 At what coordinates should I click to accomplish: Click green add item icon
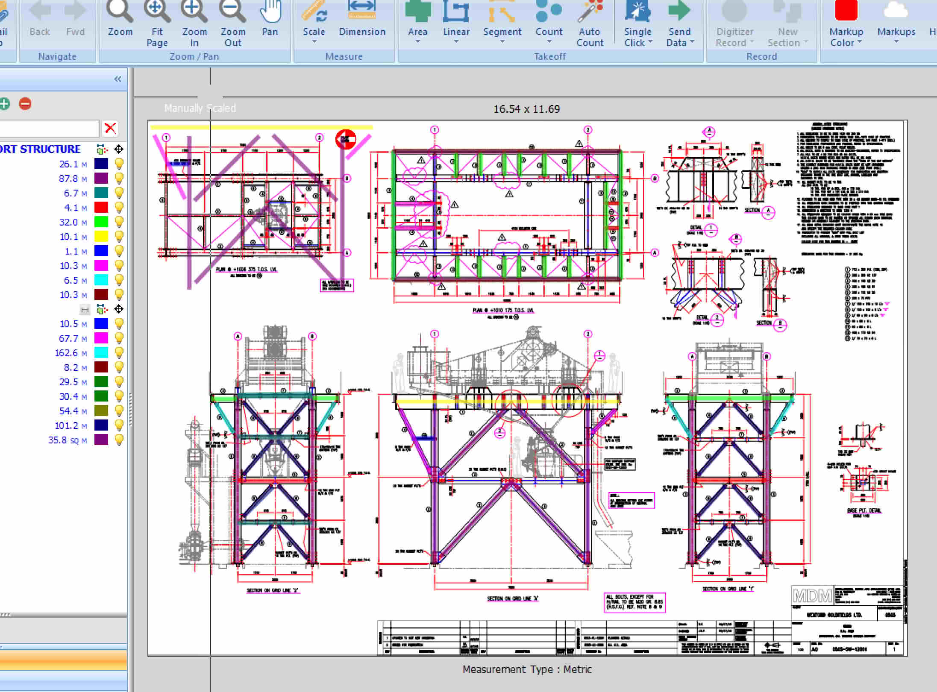click(x=4, y=104)
